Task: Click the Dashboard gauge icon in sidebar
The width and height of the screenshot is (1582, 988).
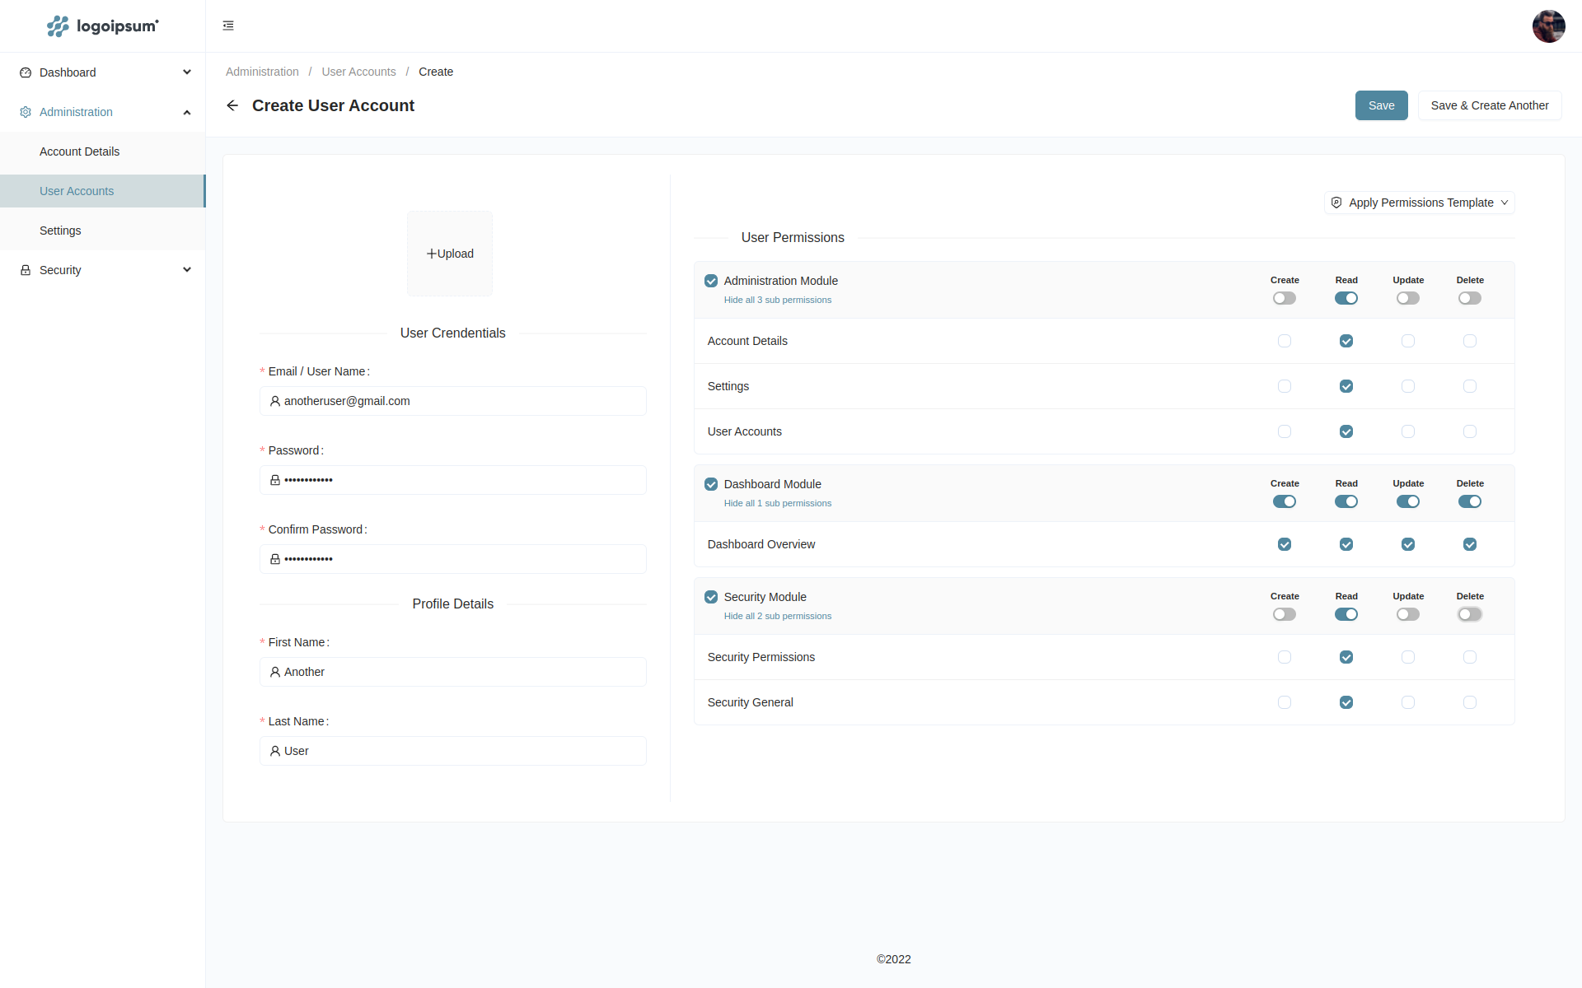Action: (26, 72)
